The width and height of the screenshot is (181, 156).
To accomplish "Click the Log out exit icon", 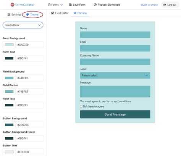I will pyautogui.click(x=165, y=5).
